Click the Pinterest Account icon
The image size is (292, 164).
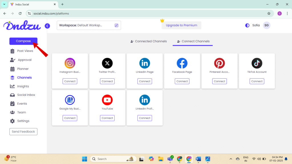(219, 63)
